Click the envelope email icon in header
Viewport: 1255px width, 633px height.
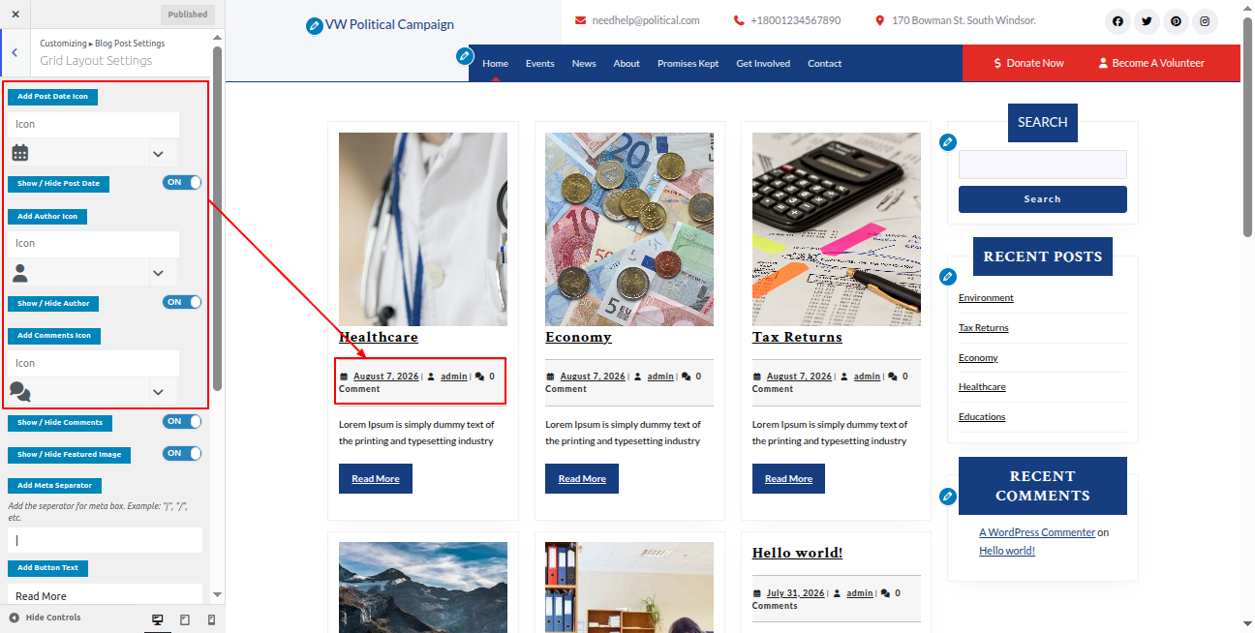click(x=580, y=20)
